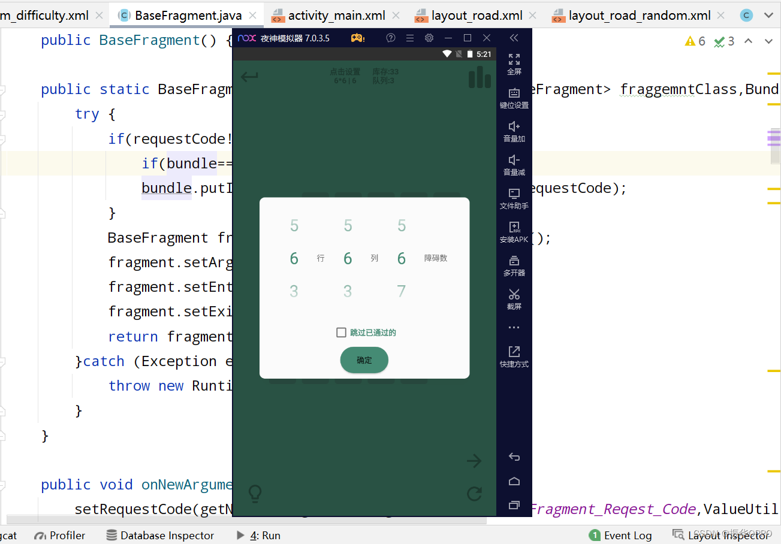The width and height of the screenshot is (781, 544).
Task: Open the Nox file assistant icon
Action: 514,194
